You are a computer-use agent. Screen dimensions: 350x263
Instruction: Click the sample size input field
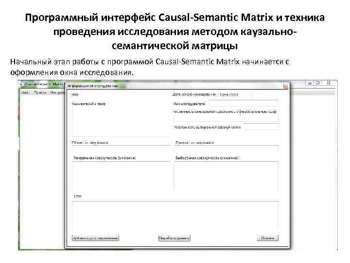pyautogui.click(x=261, y=127)
